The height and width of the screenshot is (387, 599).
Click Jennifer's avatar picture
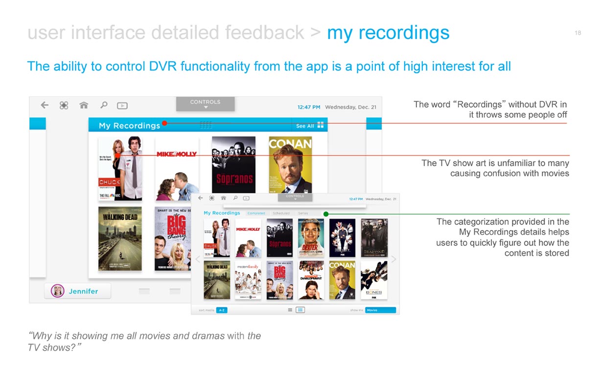58,291
